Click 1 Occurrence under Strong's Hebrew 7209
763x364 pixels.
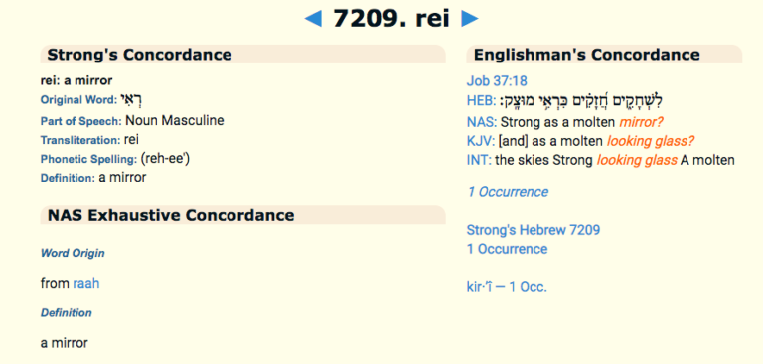click(507, 249)
